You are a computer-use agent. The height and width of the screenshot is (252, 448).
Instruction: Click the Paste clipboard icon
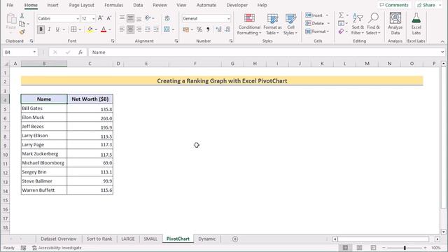[x=11, y=19]
